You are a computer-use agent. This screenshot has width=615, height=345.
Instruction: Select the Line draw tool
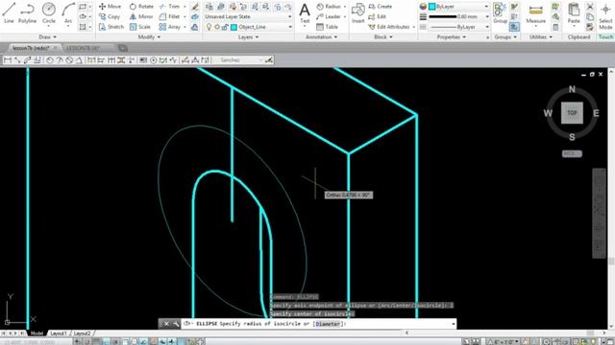(x=9, y=12)
